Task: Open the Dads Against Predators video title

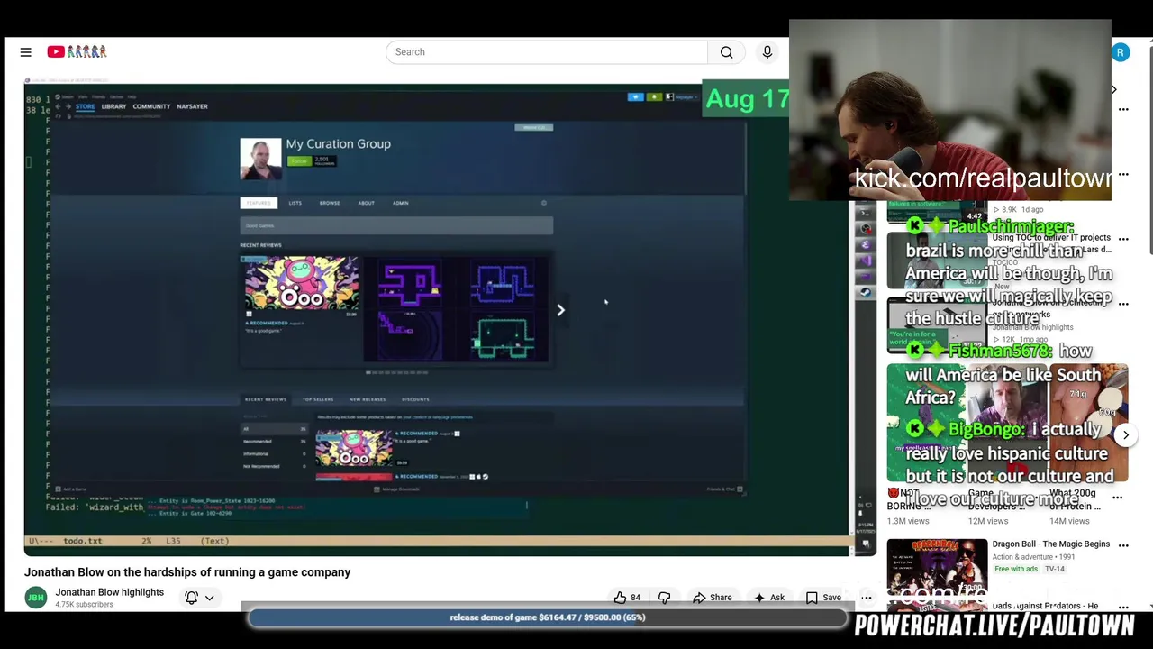Action: point(1045,606)
